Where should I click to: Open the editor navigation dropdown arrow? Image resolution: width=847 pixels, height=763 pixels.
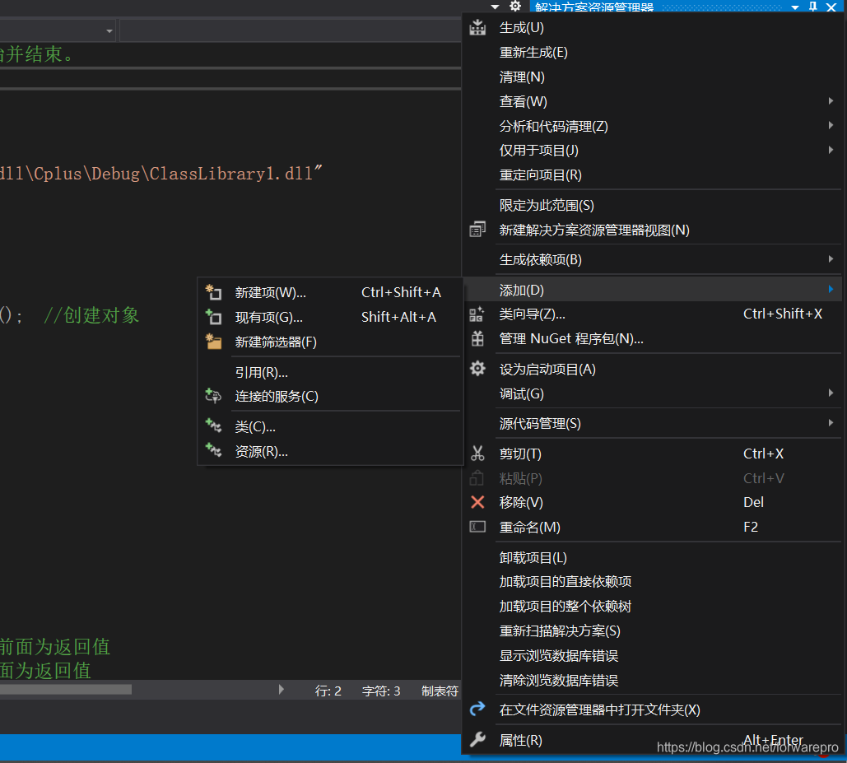click(109, 31)
